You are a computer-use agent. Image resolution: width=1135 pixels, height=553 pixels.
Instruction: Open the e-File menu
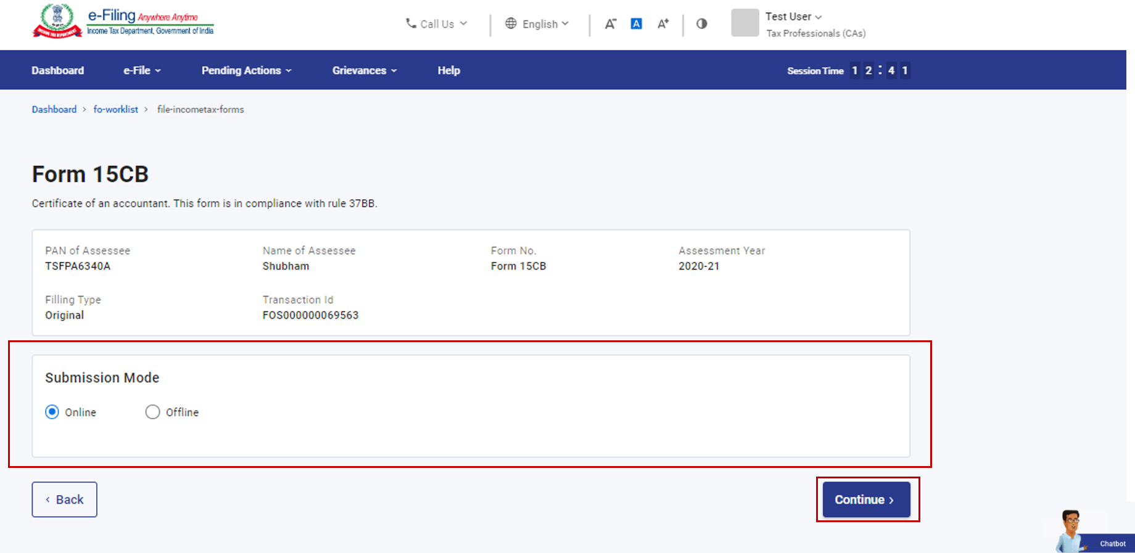point(142,70)
